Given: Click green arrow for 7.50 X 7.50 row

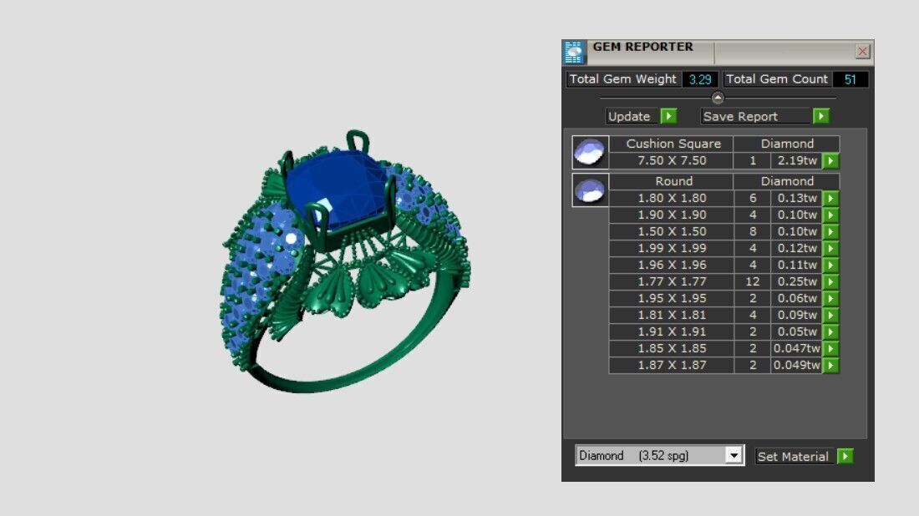Looking at the screenshot, I should [x=830, y=160].
